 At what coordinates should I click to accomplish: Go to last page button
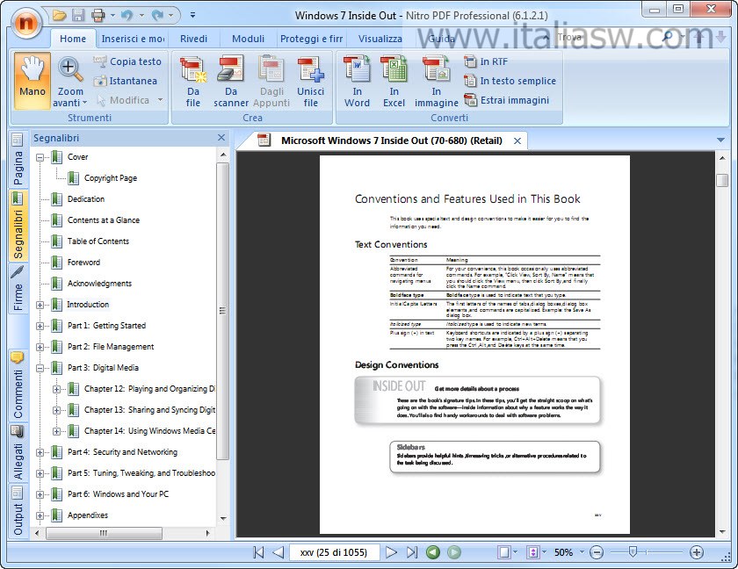pyautogui.click(x=412, y=552)
